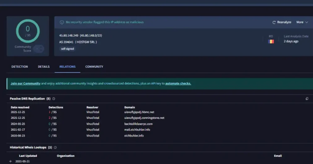This screenshot has width=313, height=164.
Task: Switch to the Detection tab
Action: click(19, 67)
